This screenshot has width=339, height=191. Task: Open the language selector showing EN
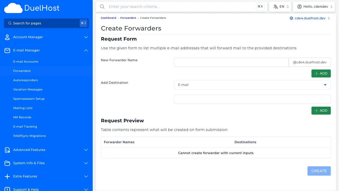(x=280, y=7)
